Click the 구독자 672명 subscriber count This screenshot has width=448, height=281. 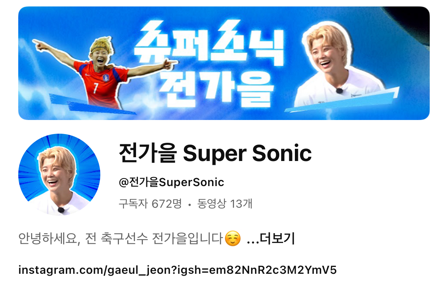pyautogui.click(x=150, y=204)
